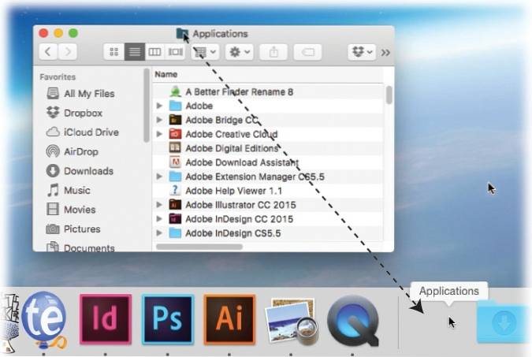The width and height of the screenshot is (532, 357).
Task: Open Adobe Illustrator in the Dock
Action: point(229,319)
